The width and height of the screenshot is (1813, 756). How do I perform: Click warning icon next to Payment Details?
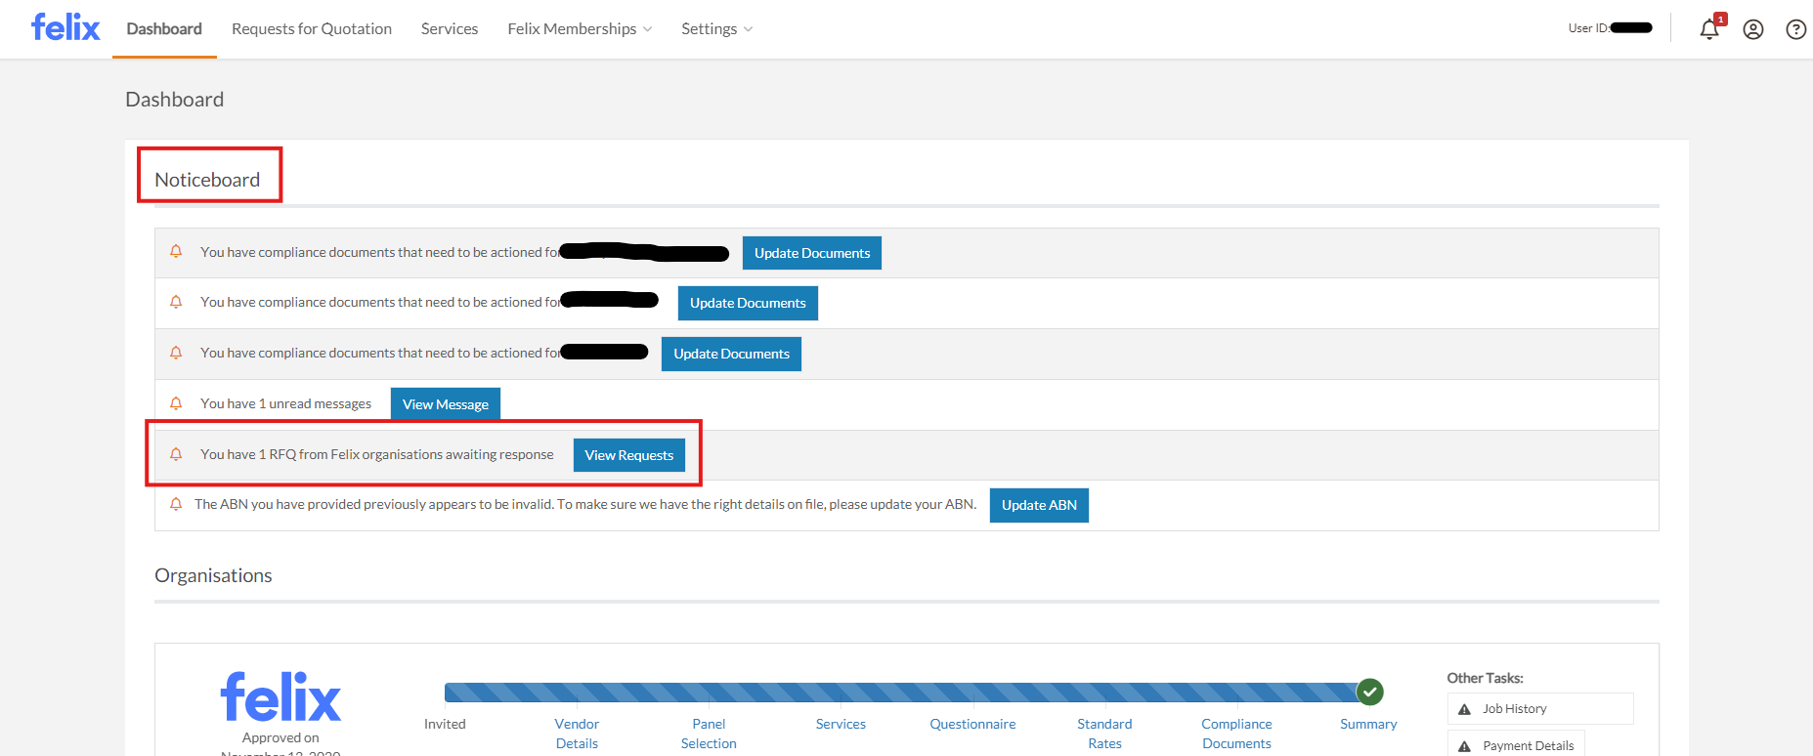pyautogui.click(x=1464, y=746)
